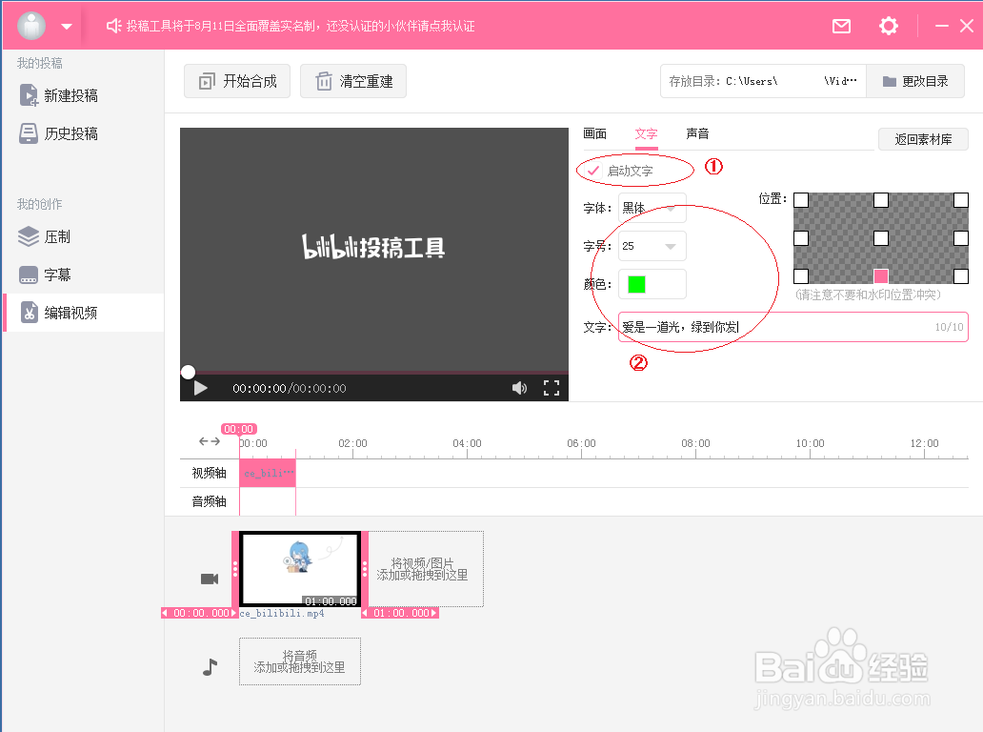
Task: Select 编辑视频 in the sidebar
Action: click(x=84, y=313)
